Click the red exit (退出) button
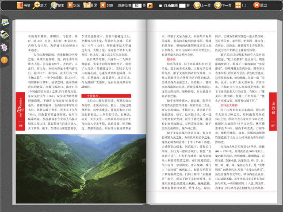 tap(260, 5)
